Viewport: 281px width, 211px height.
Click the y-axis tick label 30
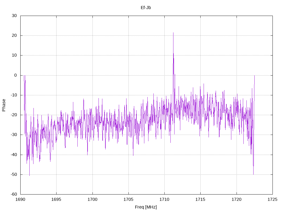(14, 16)
